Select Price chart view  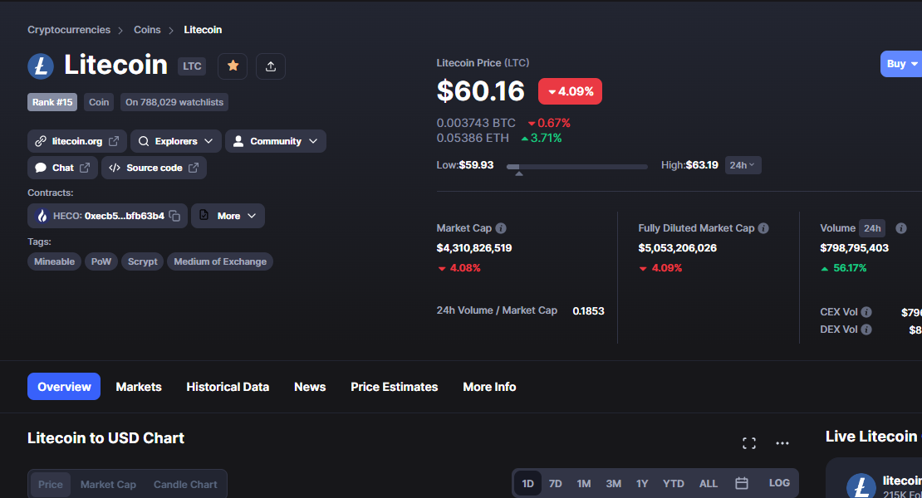click(x=51, y=485)
